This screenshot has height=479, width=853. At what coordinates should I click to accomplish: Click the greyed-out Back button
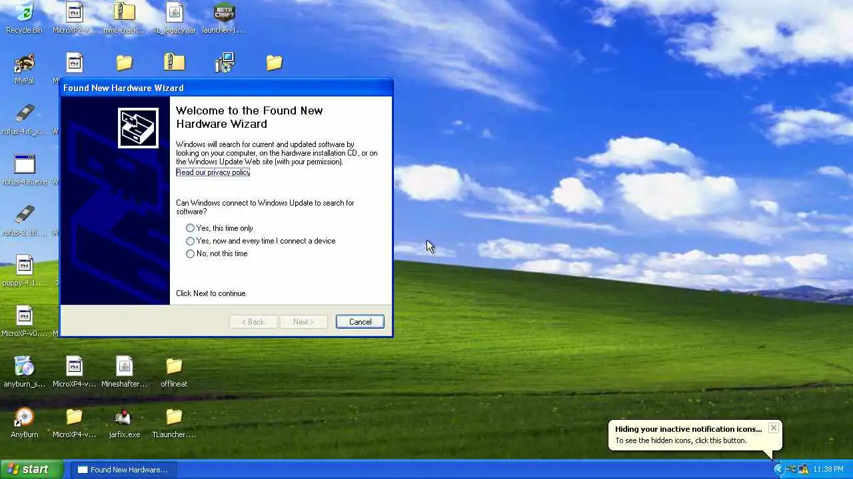(x=253, y=322)
